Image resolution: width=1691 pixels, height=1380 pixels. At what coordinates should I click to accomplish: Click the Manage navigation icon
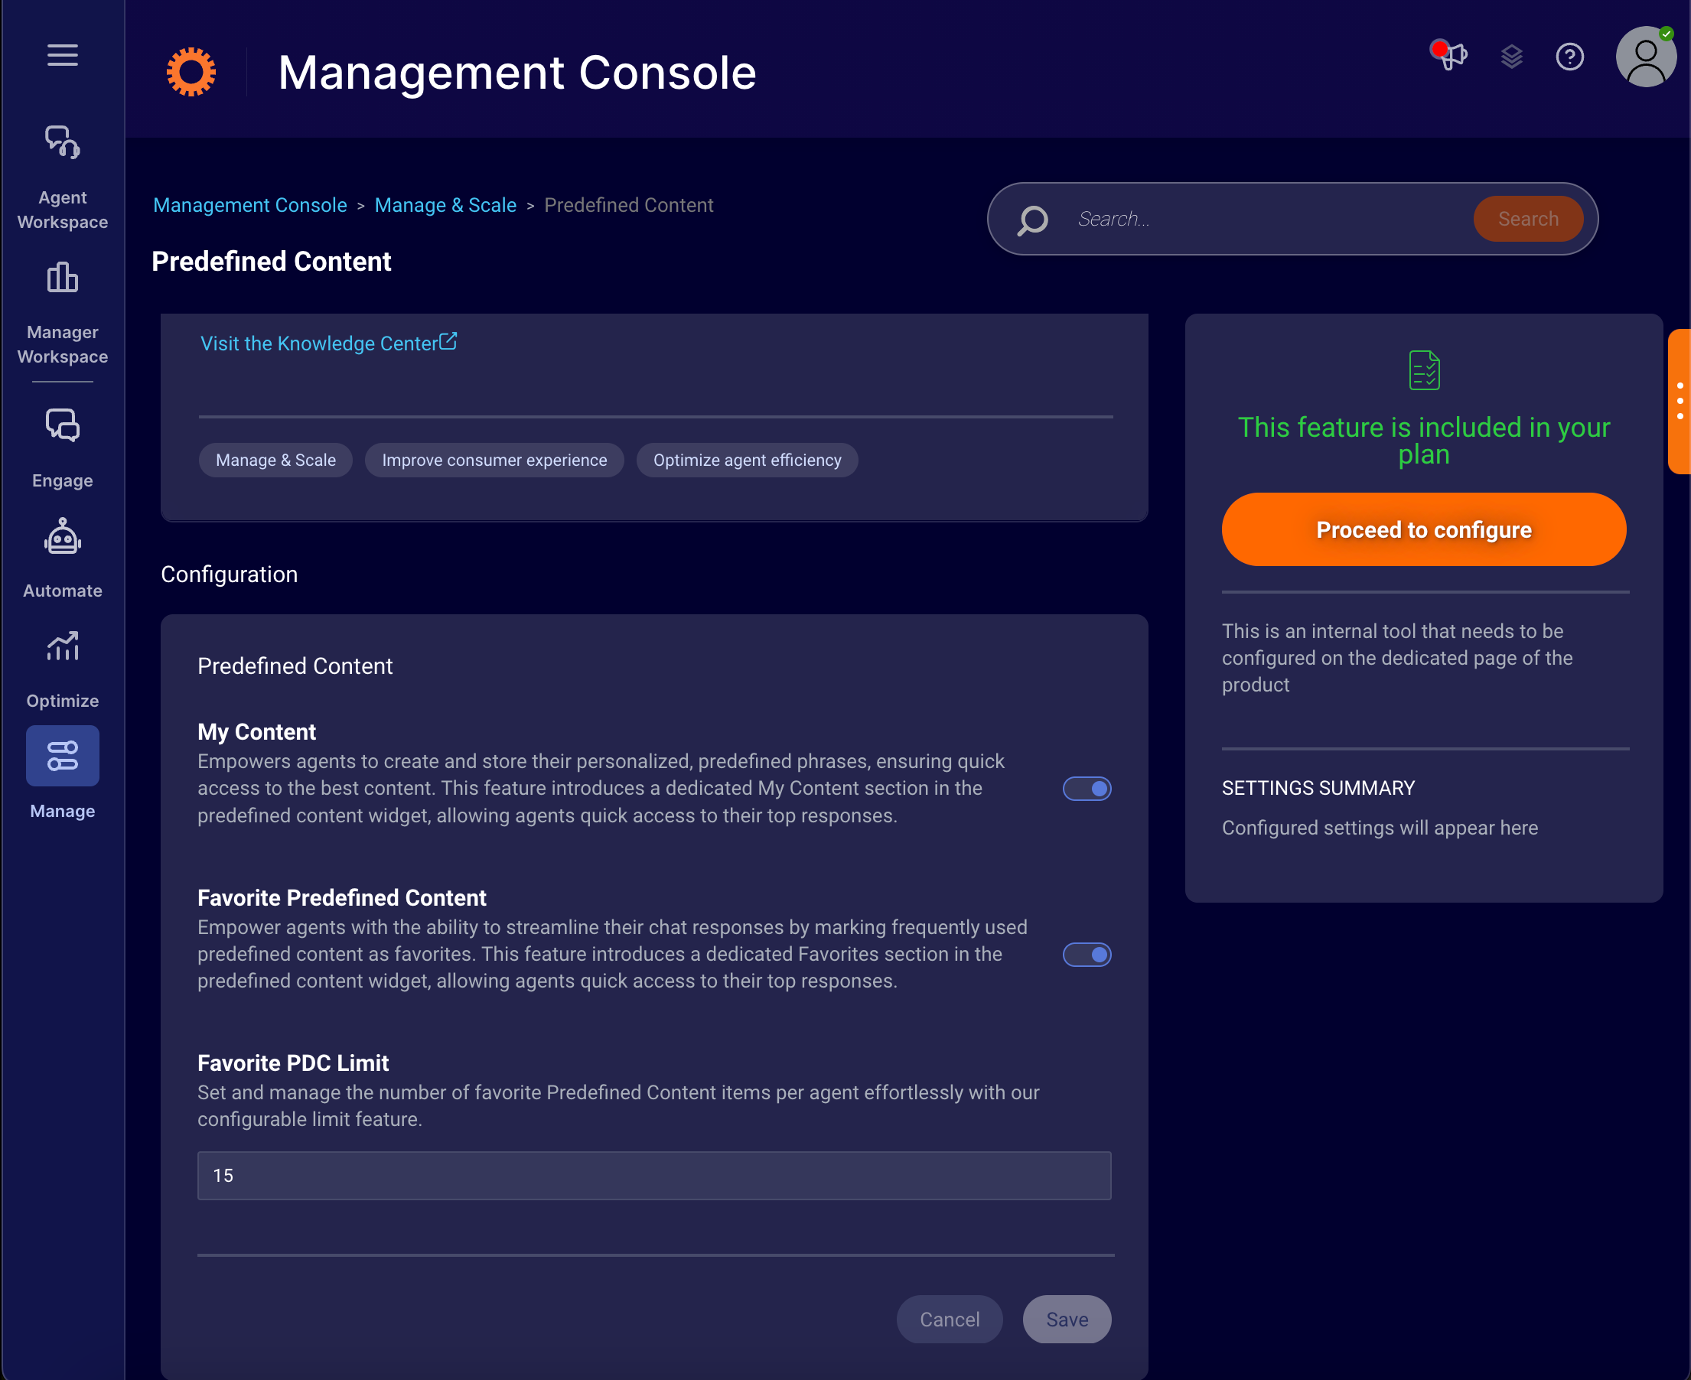tap(64, 754)
